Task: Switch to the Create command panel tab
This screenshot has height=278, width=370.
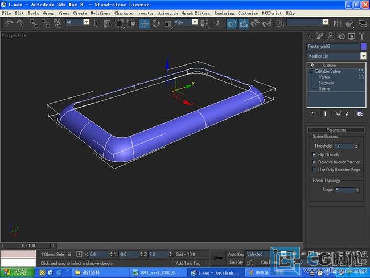Action: pyautogui.click(x=310, y=36)
